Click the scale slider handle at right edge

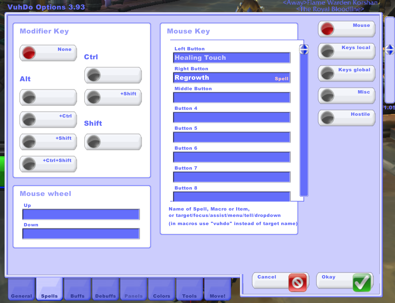coord(390,50)
